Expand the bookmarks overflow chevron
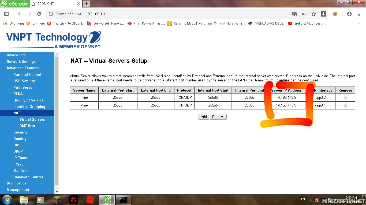 (359, 23)
